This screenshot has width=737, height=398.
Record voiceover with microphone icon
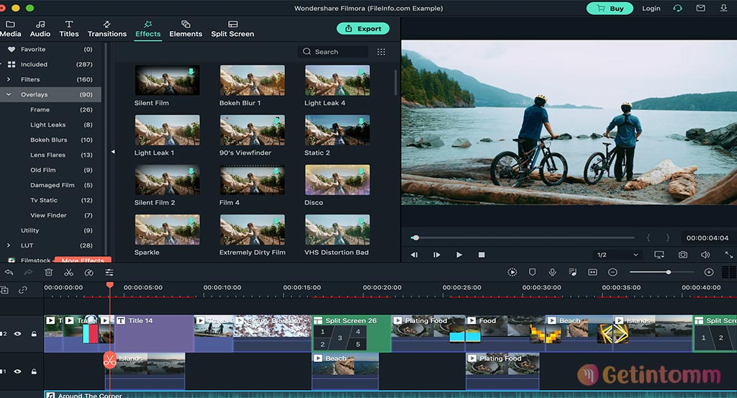[552, 272]
